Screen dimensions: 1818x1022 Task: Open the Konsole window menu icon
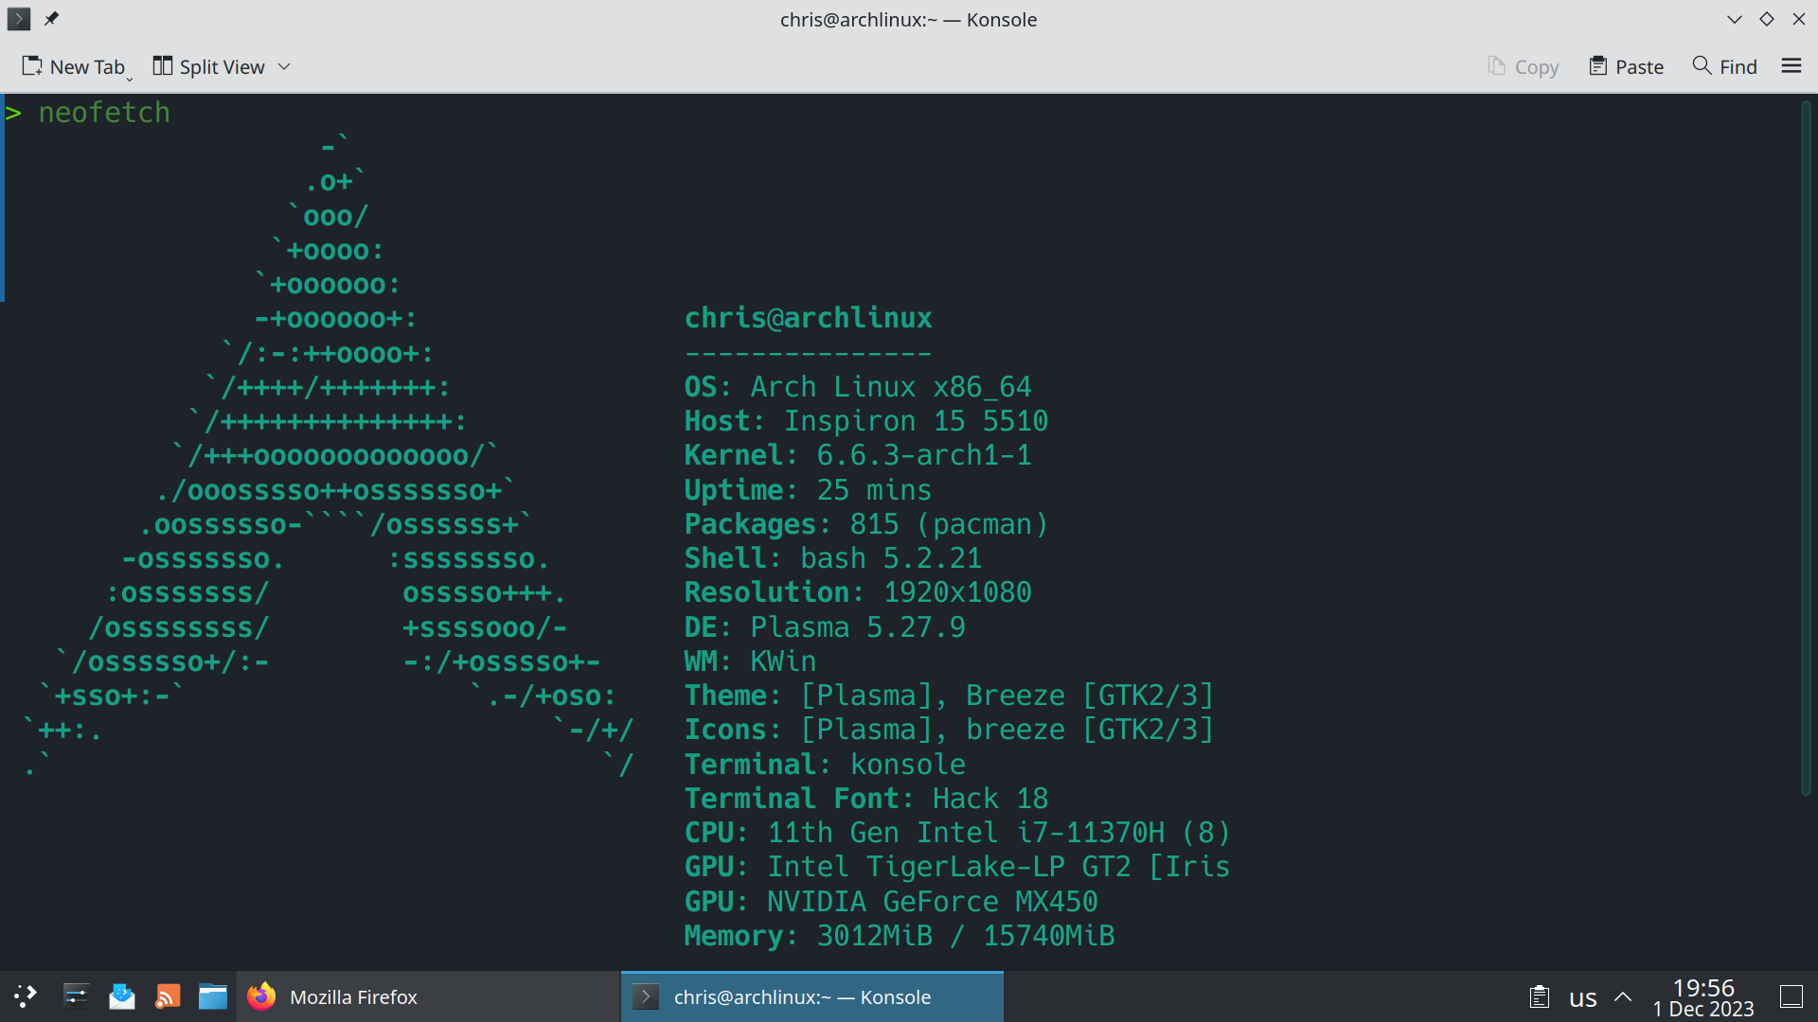click(19, 19)
